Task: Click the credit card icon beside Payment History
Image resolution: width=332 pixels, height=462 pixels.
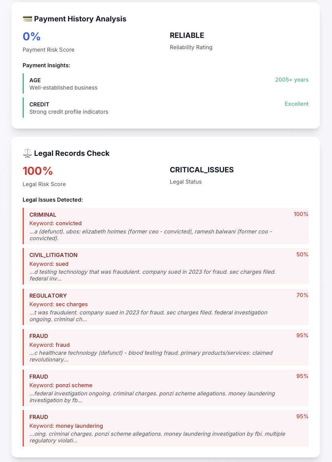Action: 27,19
